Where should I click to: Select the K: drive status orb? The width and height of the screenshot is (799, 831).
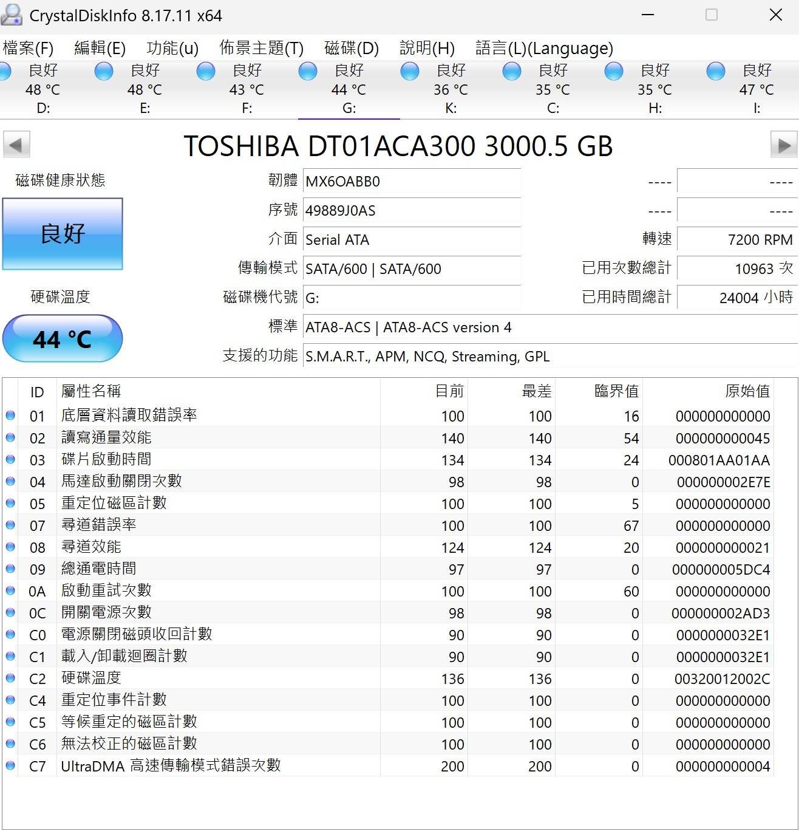pos(410,72)
